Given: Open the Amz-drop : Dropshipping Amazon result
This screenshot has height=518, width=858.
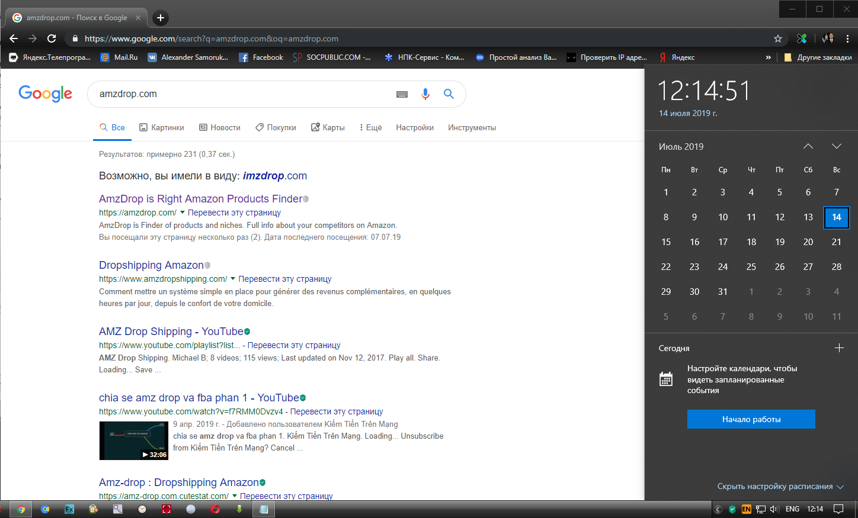Looking at the screenshot, I should click(x=179, y=482).
